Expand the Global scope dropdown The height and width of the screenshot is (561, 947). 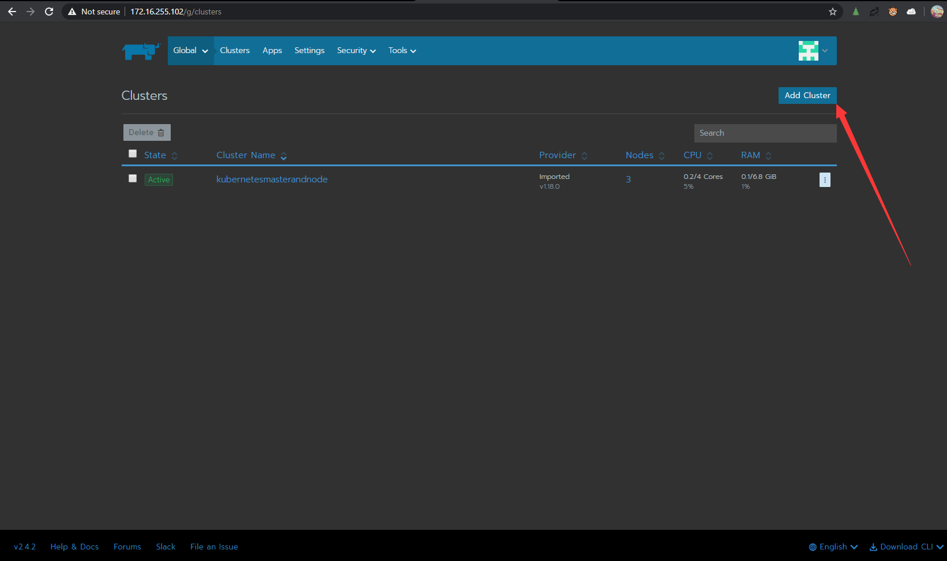(x=191, y=51)
